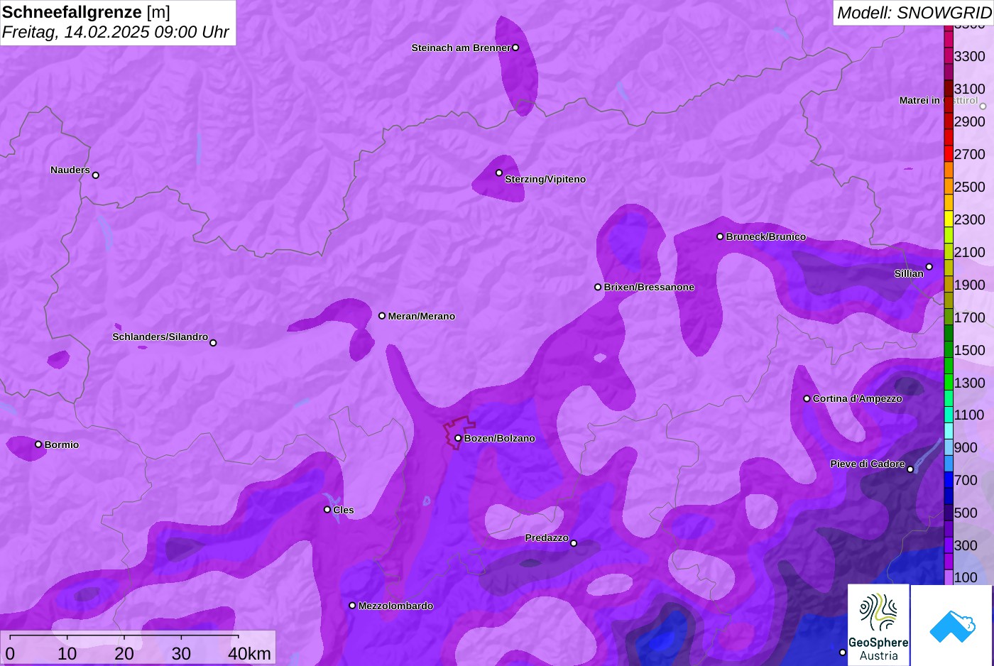Click the Brixen/Bressanone marker dot
The width and height of the screenshot is (994, 666).
tap(598, 287)
